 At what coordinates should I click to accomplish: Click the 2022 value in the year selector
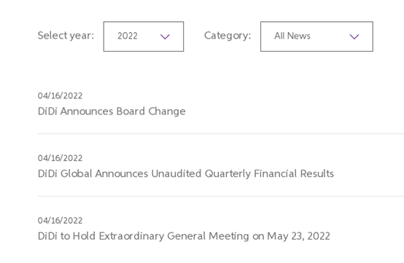click(x=128, y=36)
